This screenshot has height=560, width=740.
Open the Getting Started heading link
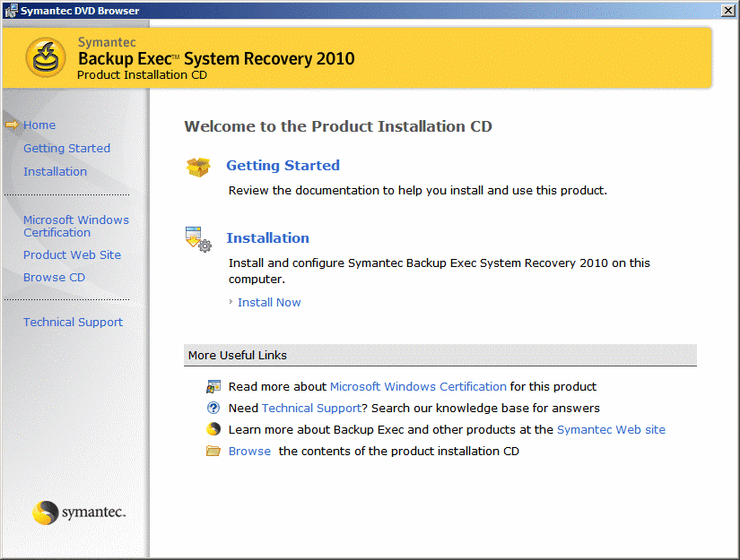[x=283, y=166]
